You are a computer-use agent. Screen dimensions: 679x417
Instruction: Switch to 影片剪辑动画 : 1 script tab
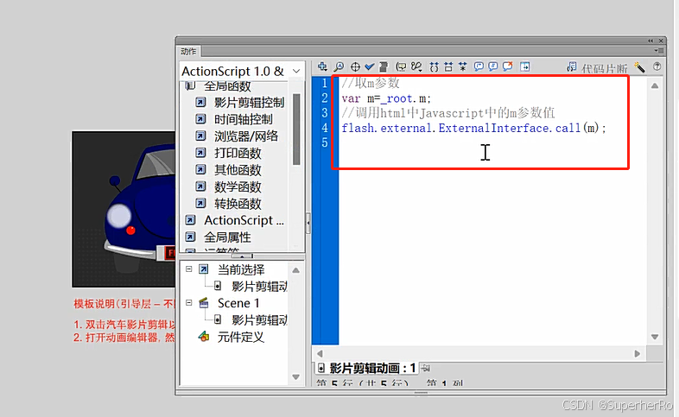click(367, 368)
